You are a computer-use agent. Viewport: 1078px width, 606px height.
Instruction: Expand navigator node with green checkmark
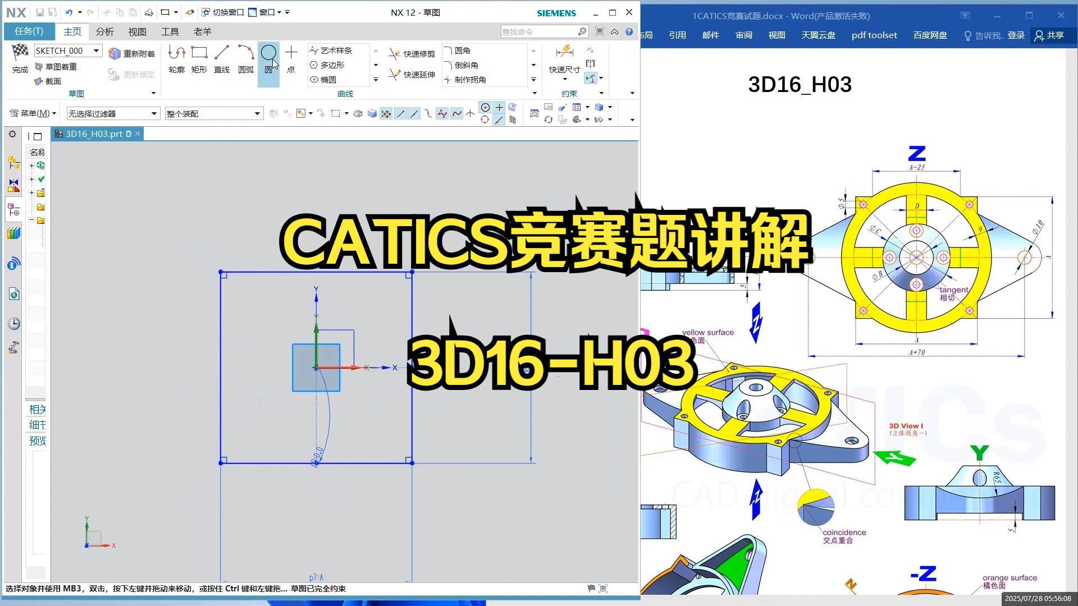click(32, 180)
